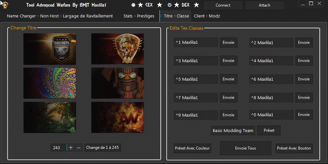Decrease title number with minus button
The width and height of the screenshot is (328, 164).
coord(79,148)
